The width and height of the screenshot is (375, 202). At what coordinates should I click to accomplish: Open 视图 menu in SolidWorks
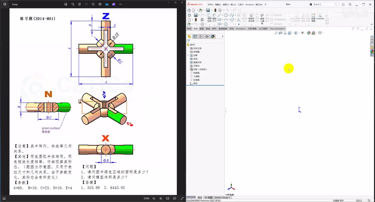tap(226, 5)
